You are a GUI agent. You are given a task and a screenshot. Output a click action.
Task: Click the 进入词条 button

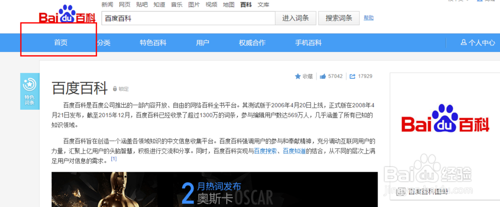(295, 18)
